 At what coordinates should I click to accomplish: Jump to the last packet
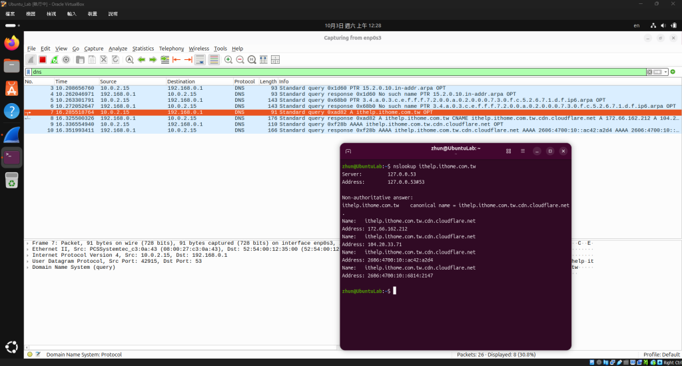(188, 60)
